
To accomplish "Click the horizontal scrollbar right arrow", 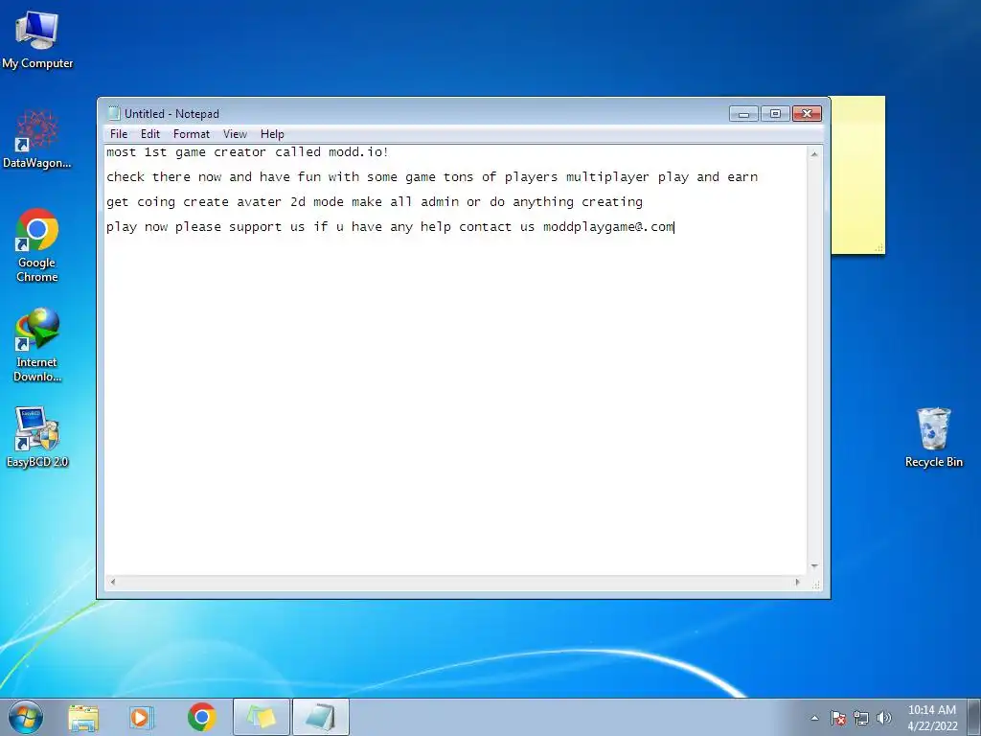I will pyautogui.click(x=798, y=582).
